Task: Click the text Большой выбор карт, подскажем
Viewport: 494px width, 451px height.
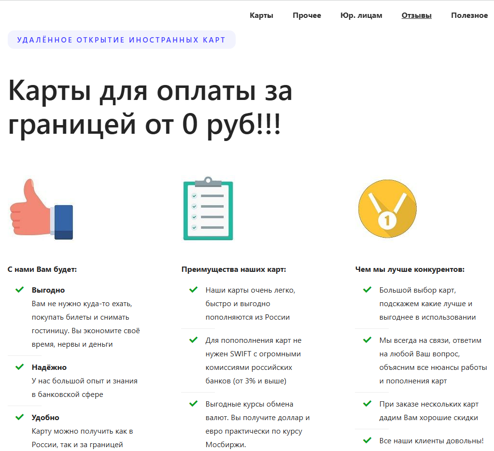Action: [x=427, y=304]
